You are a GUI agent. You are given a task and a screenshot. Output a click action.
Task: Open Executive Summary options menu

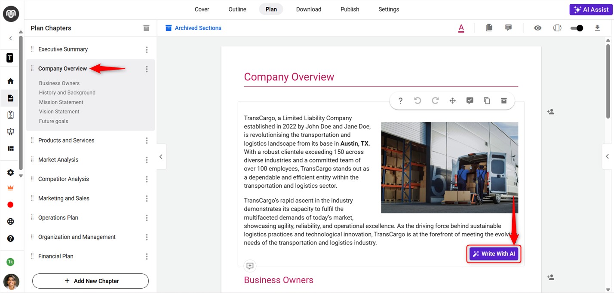click(x=147, y=50)
